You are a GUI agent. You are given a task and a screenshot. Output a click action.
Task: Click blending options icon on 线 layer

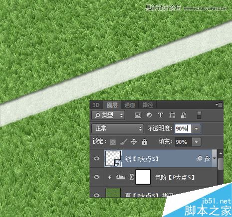click(200, 159)
